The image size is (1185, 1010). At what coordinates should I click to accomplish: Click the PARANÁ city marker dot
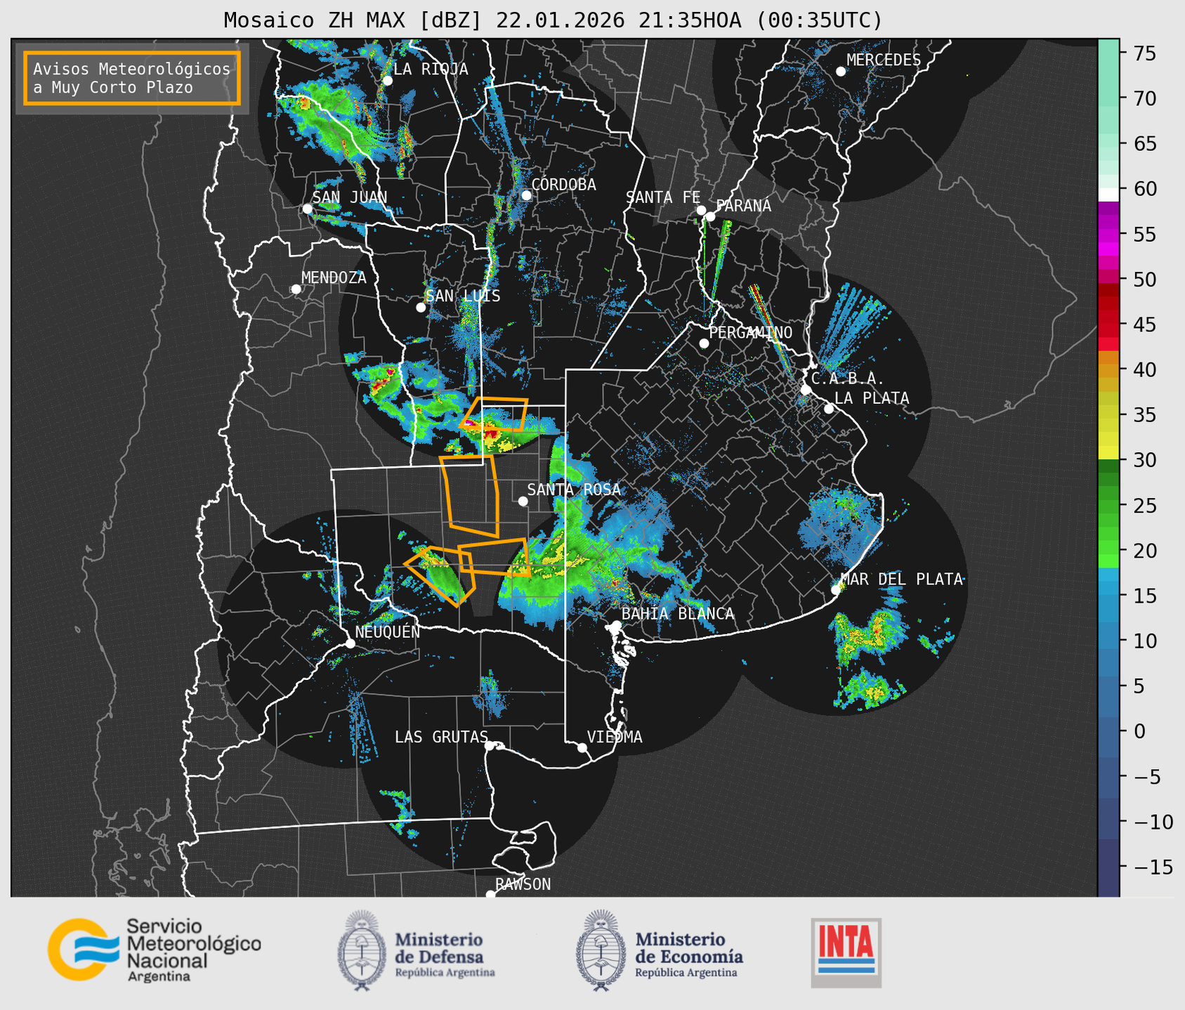[x=710, y=216]
